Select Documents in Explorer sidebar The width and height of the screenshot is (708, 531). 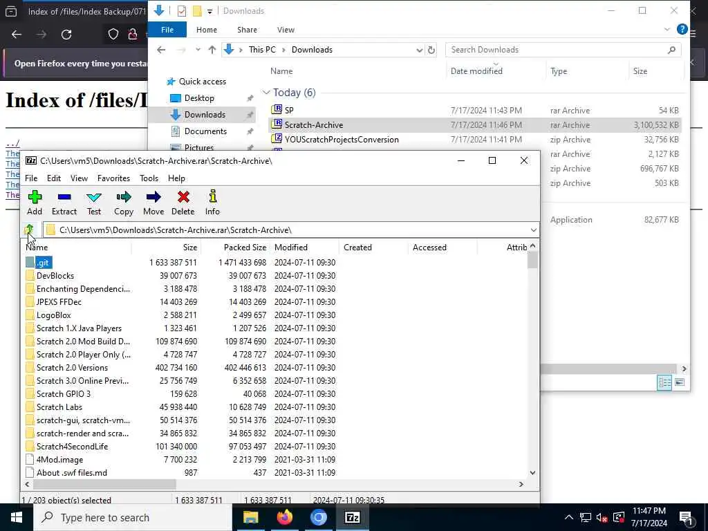tap(205, 131)
